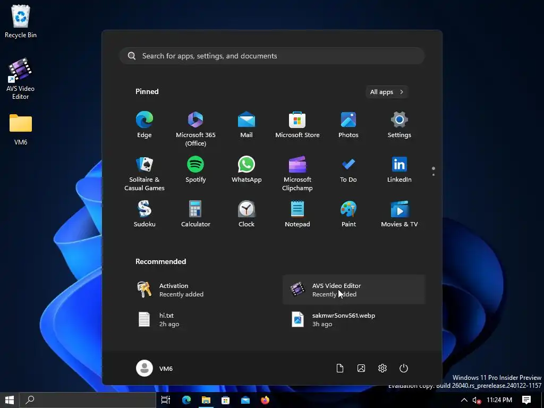The height and width of the screenshot is (408, 544).
Task: Launch Calculator
Action: [195, 214]
